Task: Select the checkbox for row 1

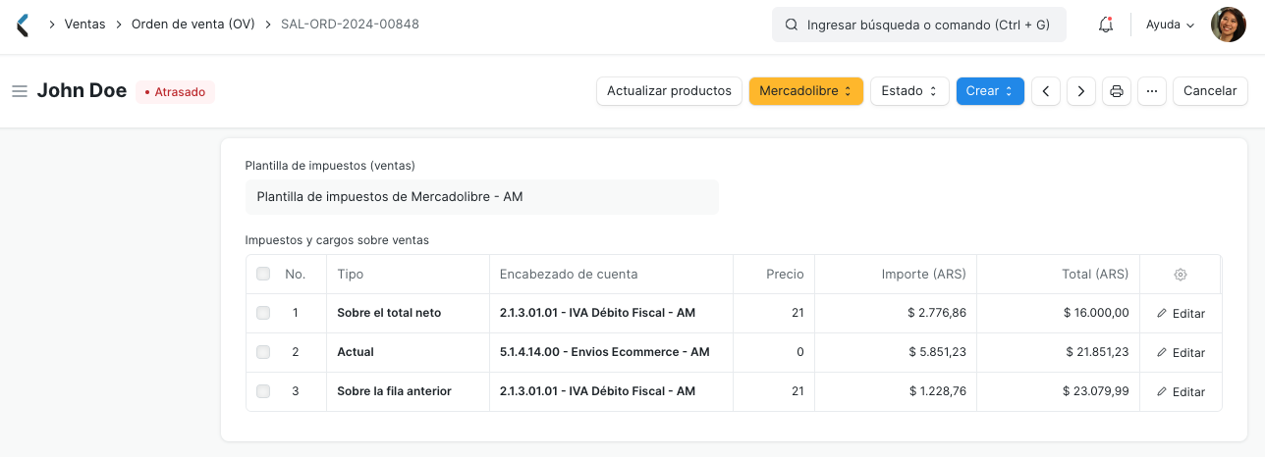Action: point(263,313)
